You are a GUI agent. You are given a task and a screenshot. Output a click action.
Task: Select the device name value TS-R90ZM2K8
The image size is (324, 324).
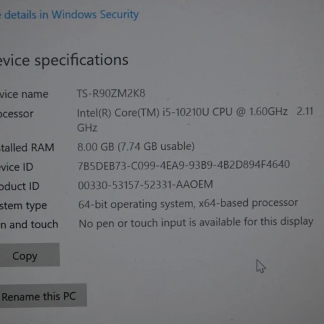tap(111, 94)
